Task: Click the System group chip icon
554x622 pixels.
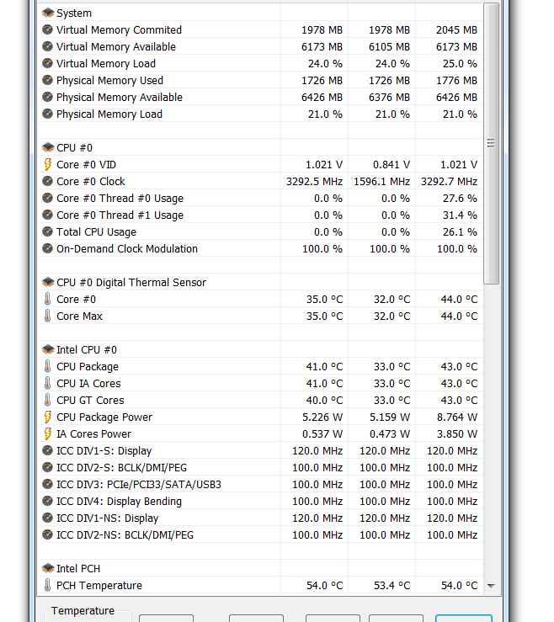Action: pos(48,13)
